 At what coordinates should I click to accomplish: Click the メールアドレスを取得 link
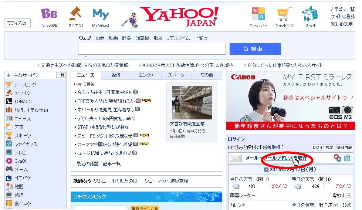pyautogui.click(x=285, y=158)
